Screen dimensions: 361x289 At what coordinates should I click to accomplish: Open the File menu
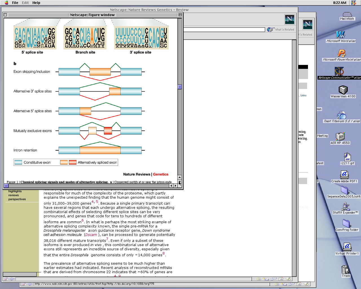click(x=15, y=3)
